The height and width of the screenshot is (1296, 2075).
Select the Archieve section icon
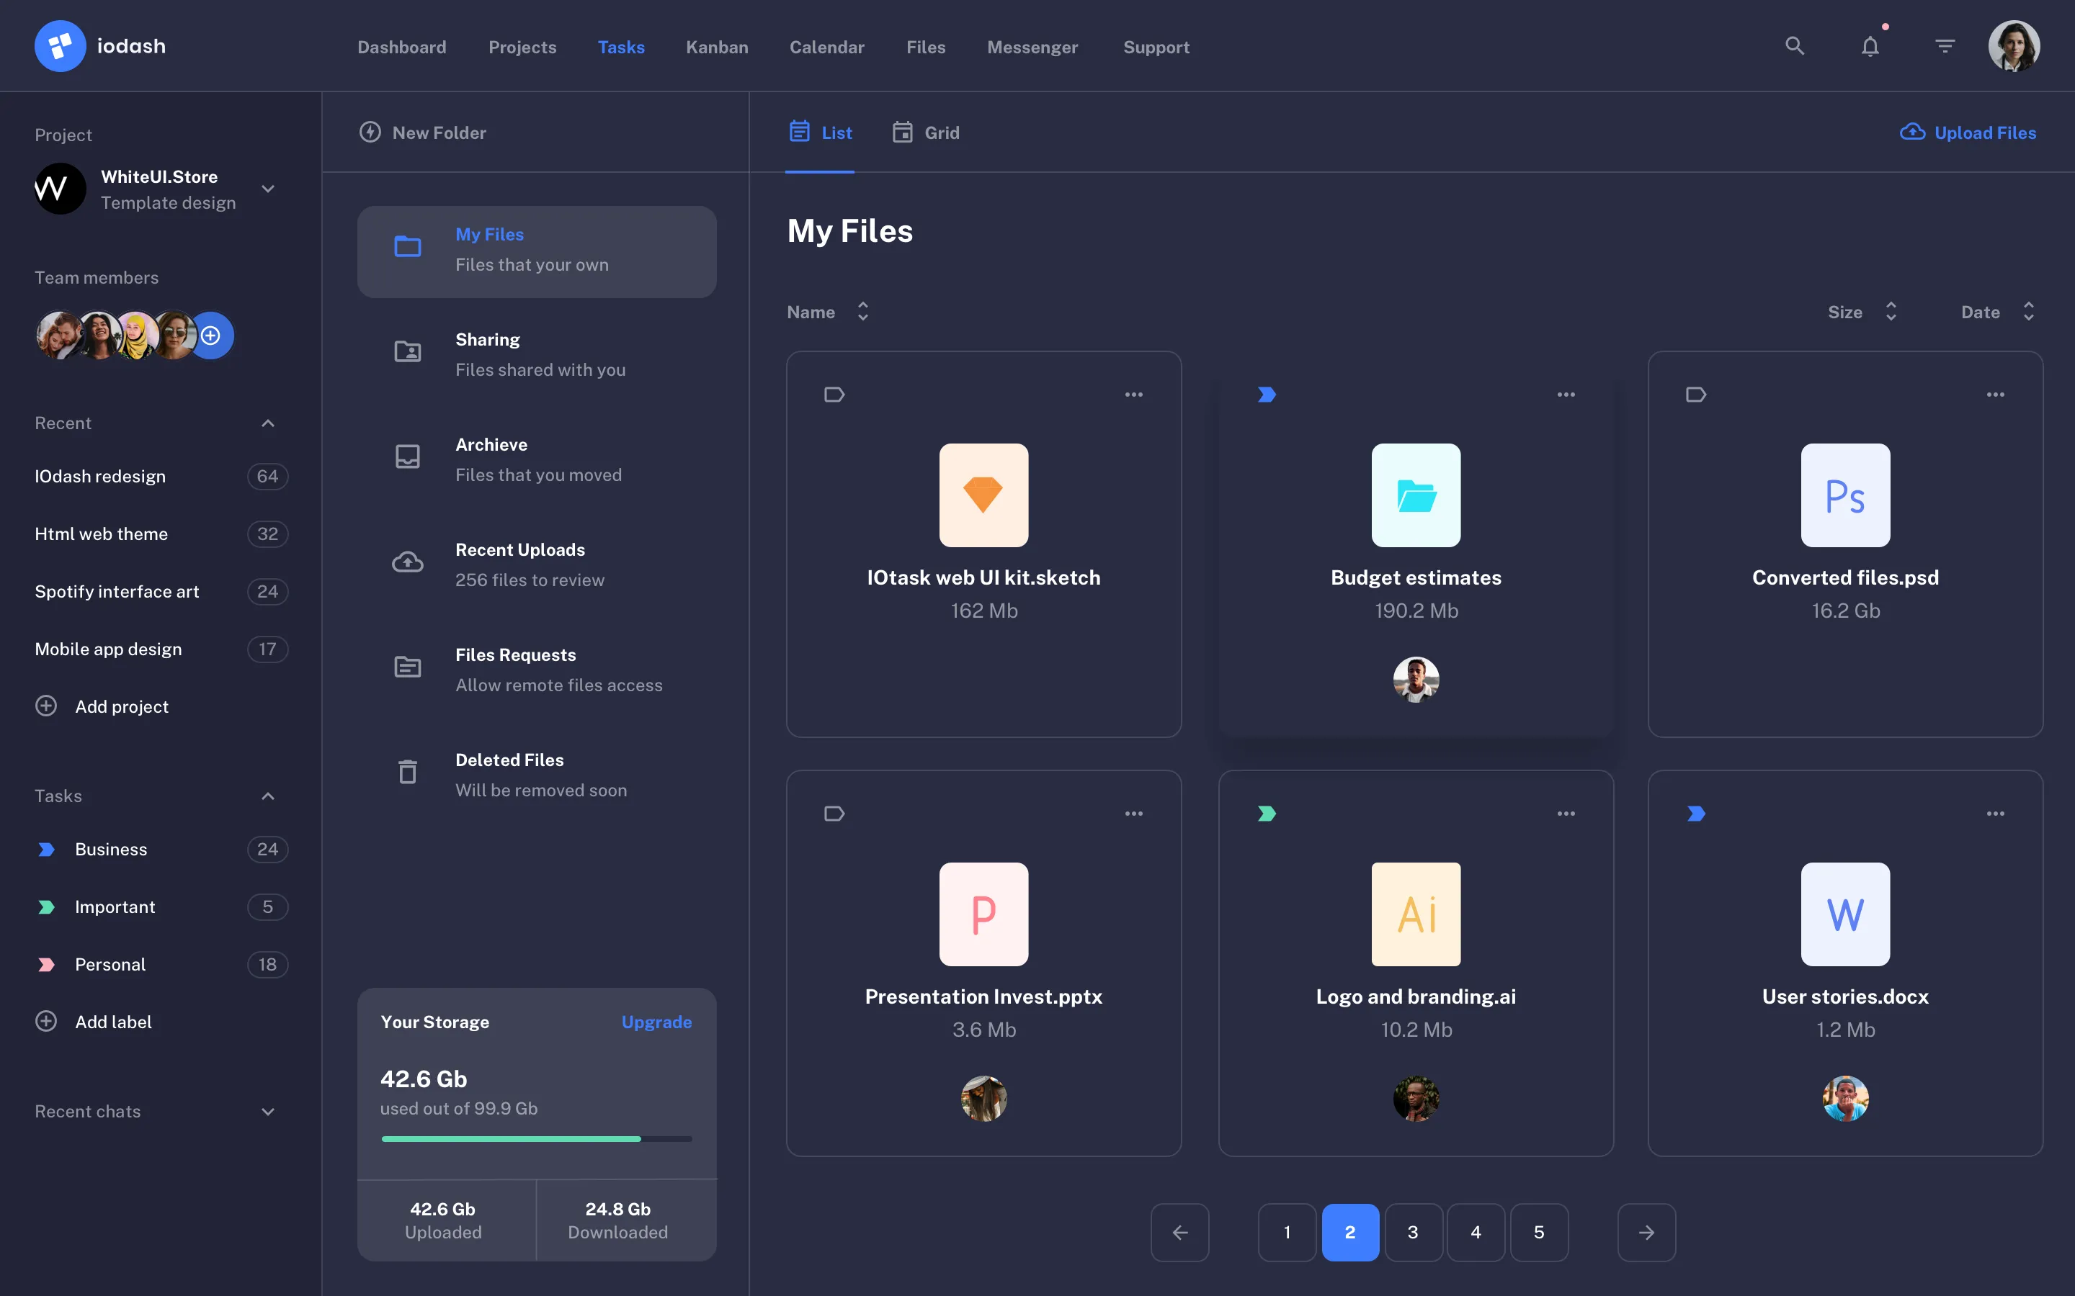pos(407,456)
